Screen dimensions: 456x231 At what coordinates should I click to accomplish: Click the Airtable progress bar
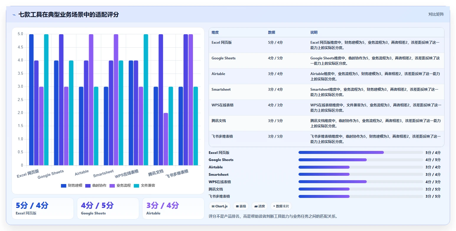tap(361, 167)
